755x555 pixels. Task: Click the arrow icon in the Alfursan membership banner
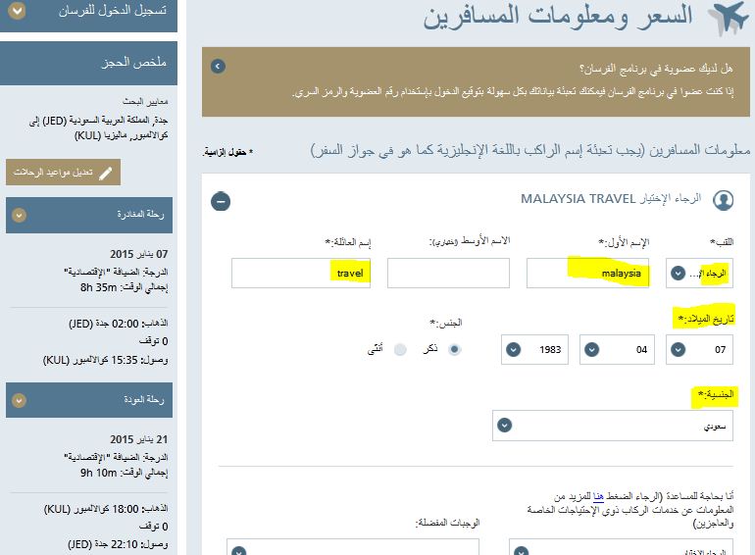point(218,67)
